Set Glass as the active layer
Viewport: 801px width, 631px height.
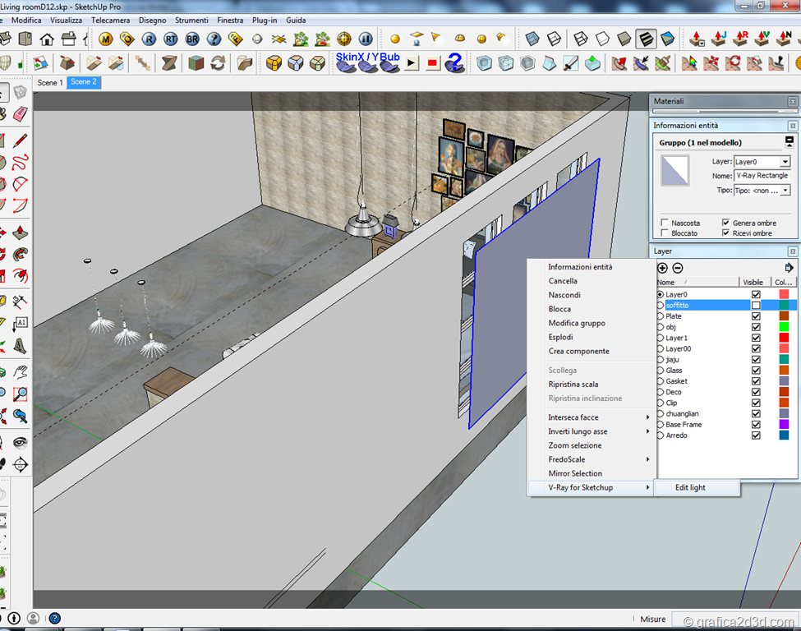(x=660, y=371)
